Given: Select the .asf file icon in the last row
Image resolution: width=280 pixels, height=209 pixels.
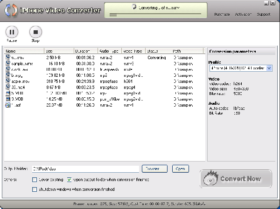Looking at the screenshot, I should click(8, 105).
